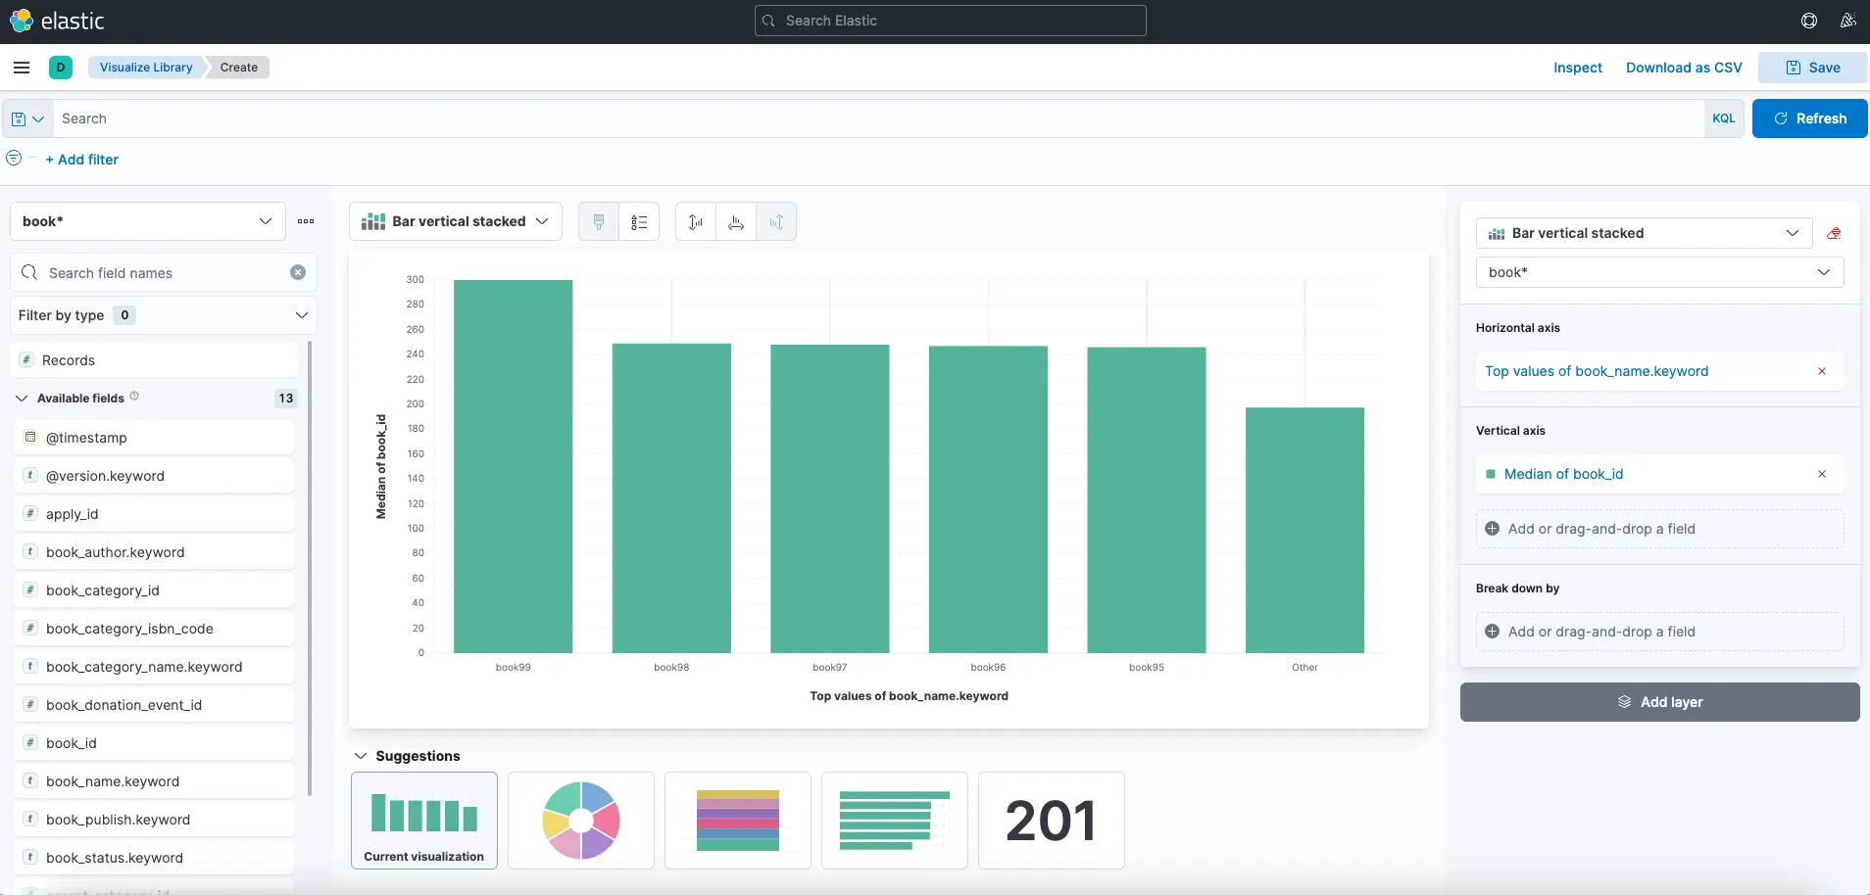This screenshot has width=1870, height=895.
Task: Click Inspect link
Action: (1578, 68)
